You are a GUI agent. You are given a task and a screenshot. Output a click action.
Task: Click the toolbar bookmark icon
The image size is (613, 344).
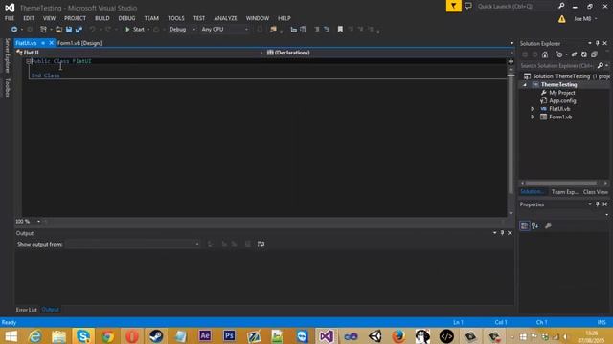tap(340, 30)
